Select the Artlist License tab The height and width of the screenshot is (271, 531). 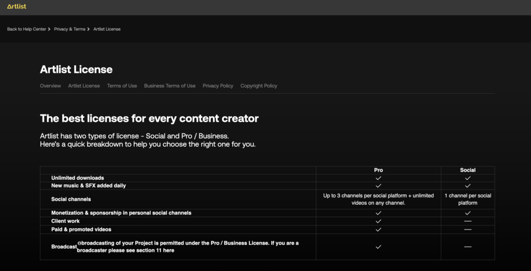click(x=84, y=86)
